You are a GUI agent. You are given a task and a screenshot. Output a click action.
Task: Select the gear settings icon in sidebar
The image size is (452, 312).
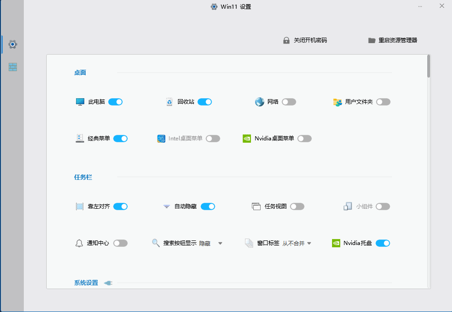tap(12, 44)
